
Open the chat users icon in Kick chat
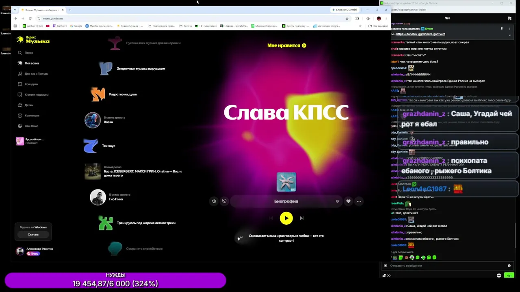pyautogui.click(x=509, y=18)
